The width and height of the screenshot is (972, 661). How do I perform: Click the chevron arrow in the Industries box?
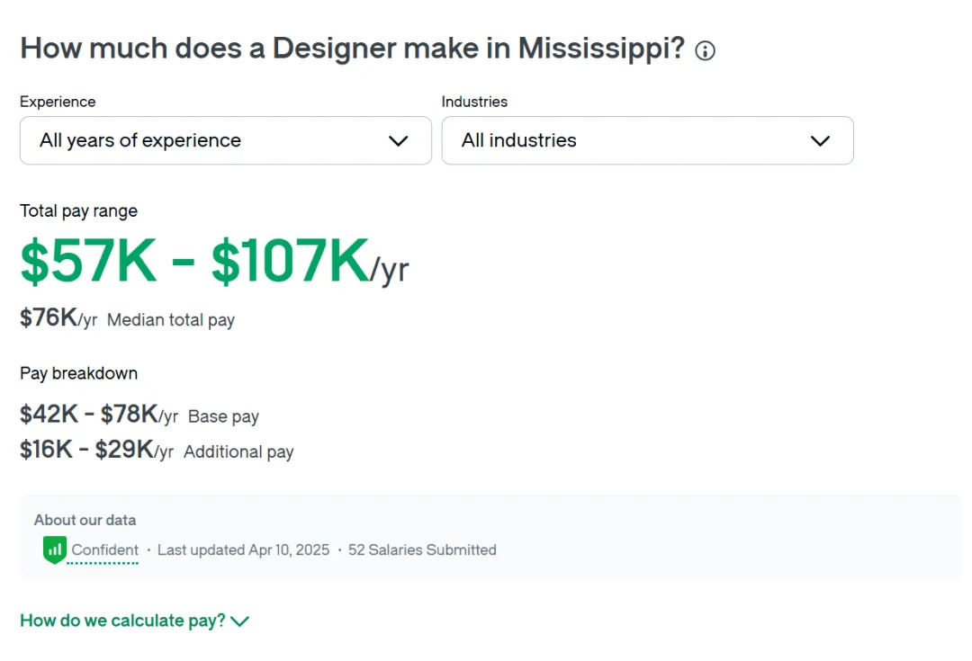(x=820, y=141)
